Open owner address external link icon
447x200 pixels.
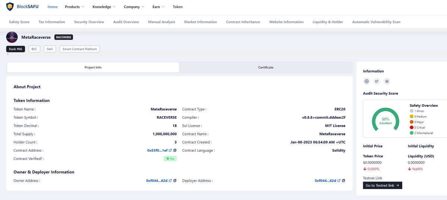[x=170, y=181]
